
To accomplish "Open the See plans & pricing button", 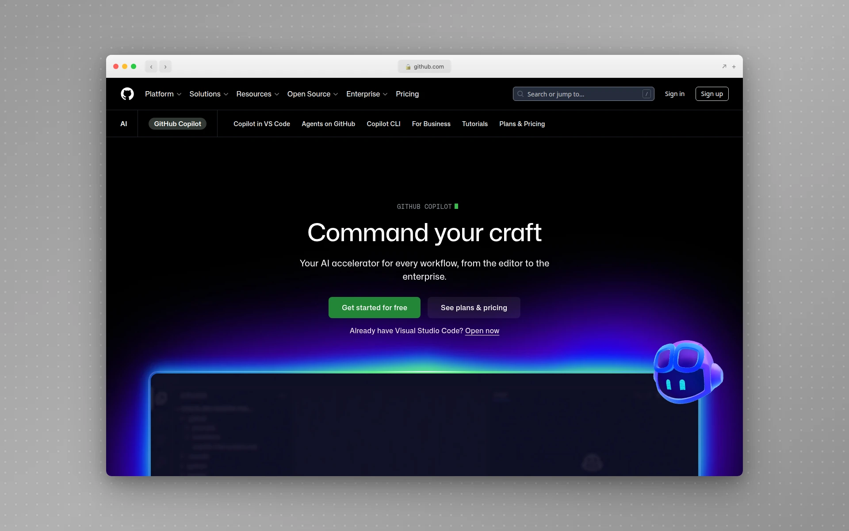I will coord(474,308).
